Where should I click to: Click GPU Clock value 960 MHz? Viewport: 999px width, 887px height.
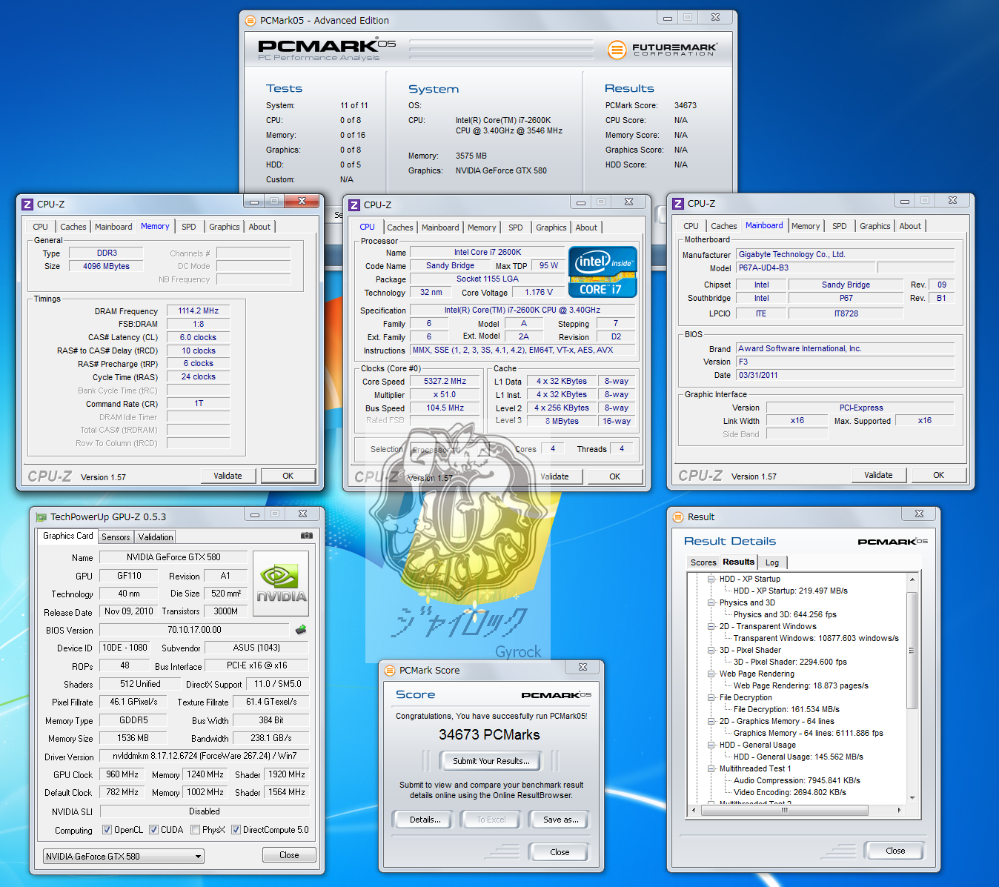[122, 774]
